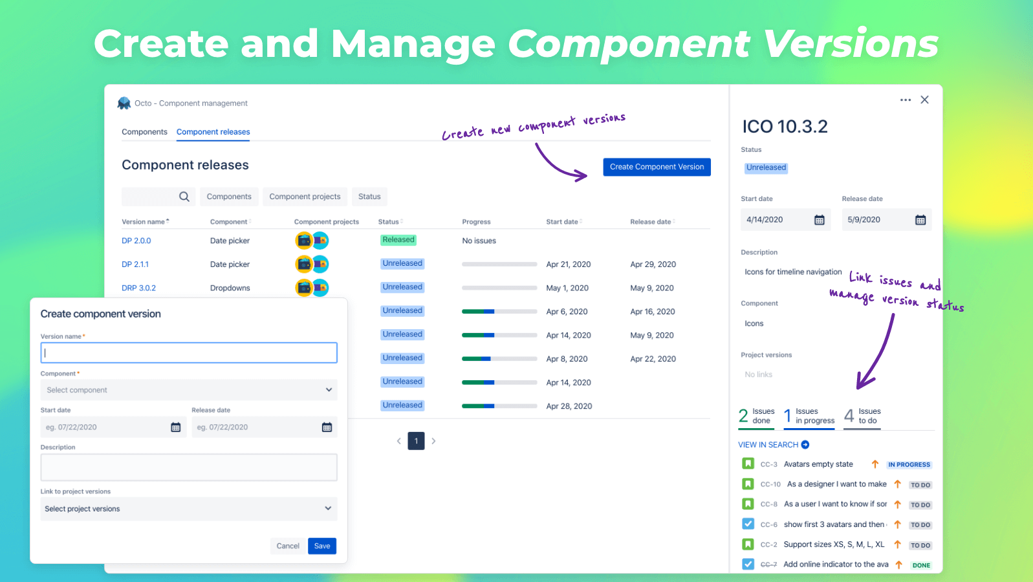Sort table by Status column header
Image resolution: width=1033 pixels, height=582 pixels.
pyautogui.click(x=391, y=222)
